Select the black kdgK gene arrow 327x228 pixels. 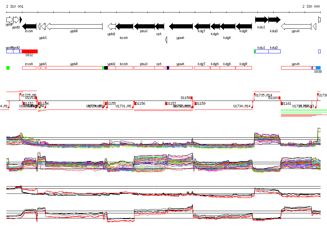pyautogui.click(x=228, y=27)
